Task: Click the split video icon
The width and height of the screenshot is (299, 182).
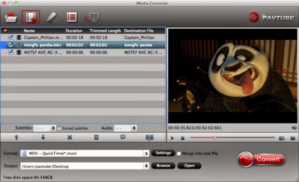Action: tap(149, 137)
